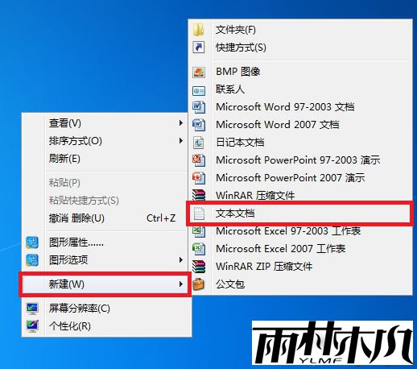Expand the 图形选项 submenu arrow

[x=181, y=259]
